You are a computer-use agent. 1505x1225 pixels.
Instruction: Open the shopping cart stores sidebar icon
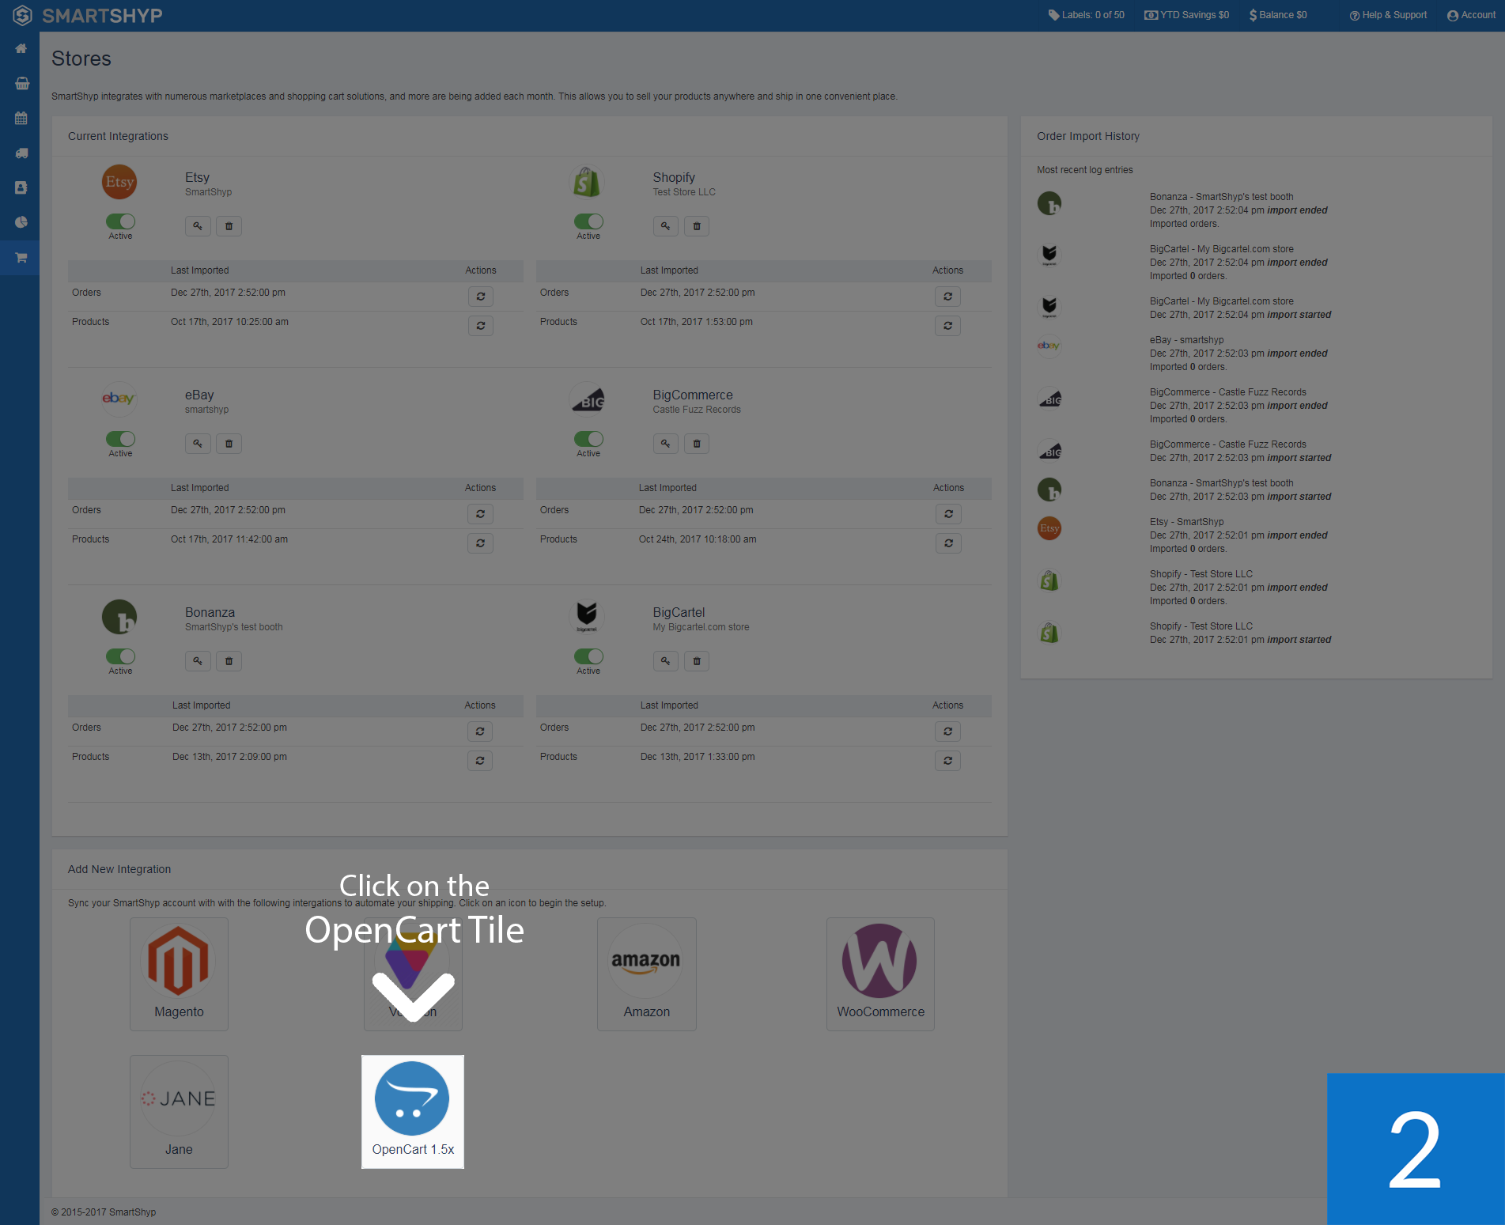pos(21,258)
